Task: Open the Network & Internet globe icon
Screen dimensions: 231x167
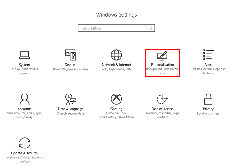Action: pos(116,55)
